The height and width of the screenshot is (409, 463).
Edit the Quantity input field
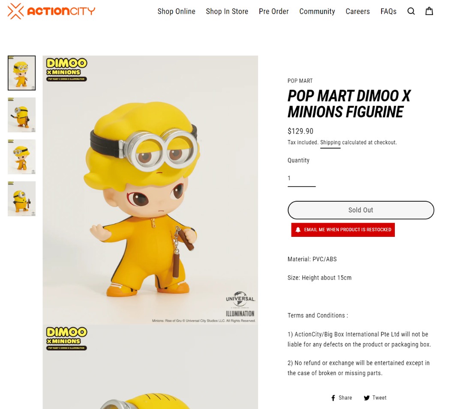[x=301, y=178]
